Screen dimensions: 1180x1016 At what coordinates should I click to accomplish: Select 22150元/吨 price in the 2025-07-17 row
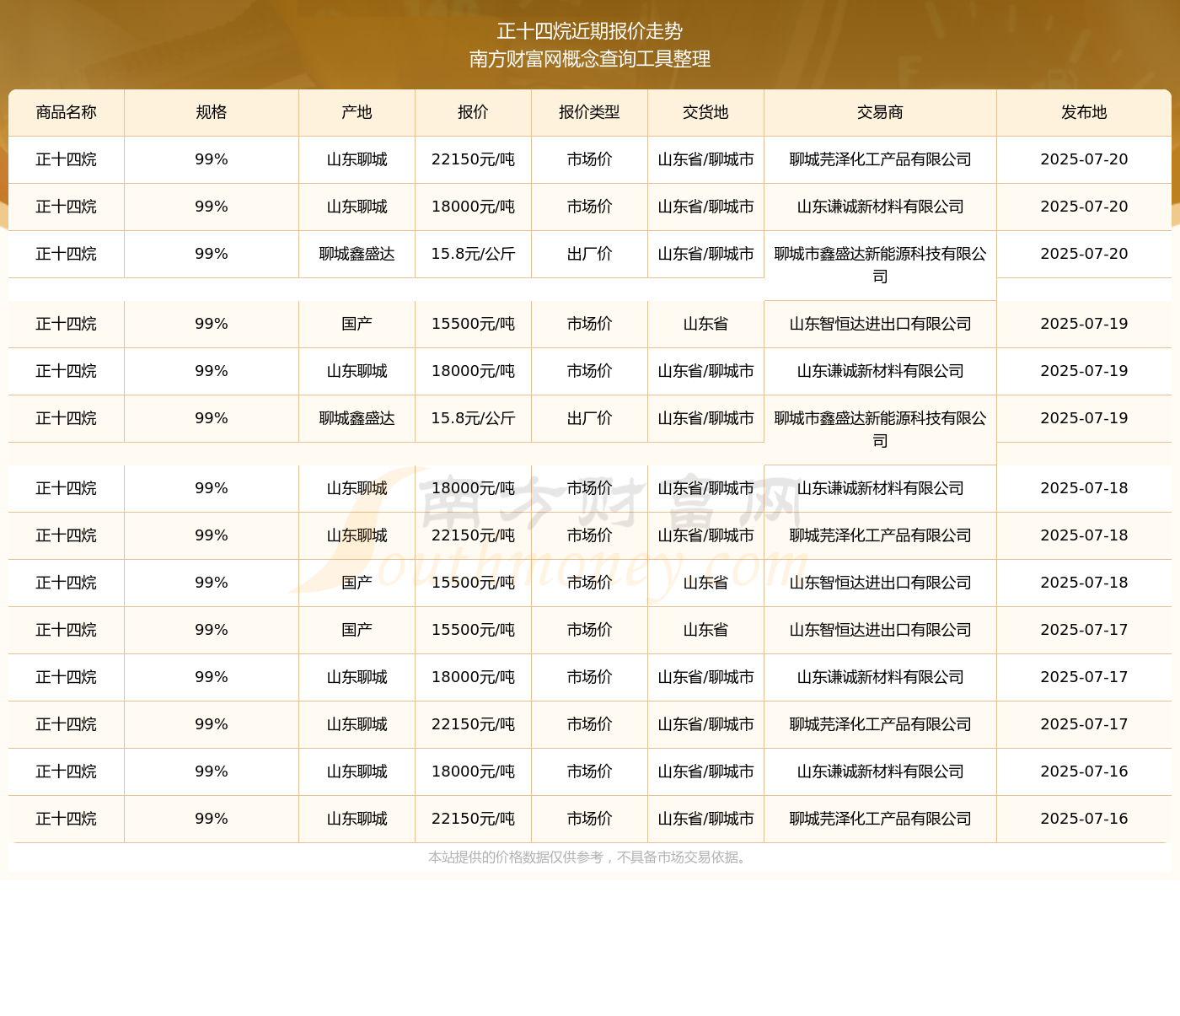(x=474, y=724)
